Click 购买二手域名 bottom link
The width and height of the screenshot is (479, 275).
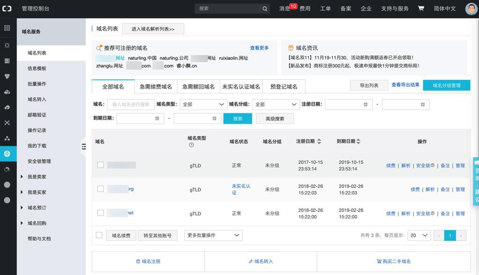click(394, 261)
